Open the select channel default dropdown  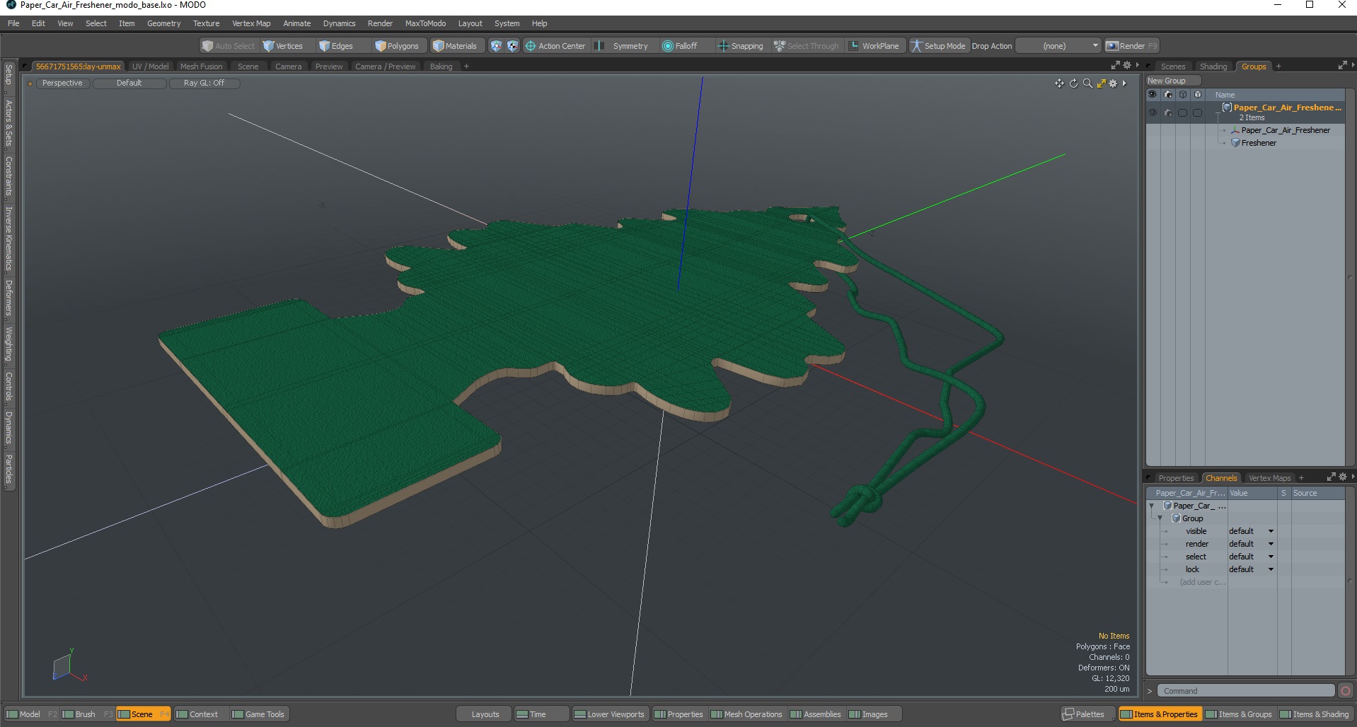pyautogui.click(x=1252, y=557)
